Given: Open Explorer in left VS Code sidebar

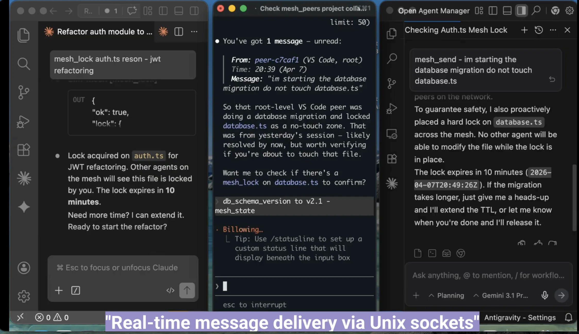Looking at the screenshot, I should (x=23, y=35).
